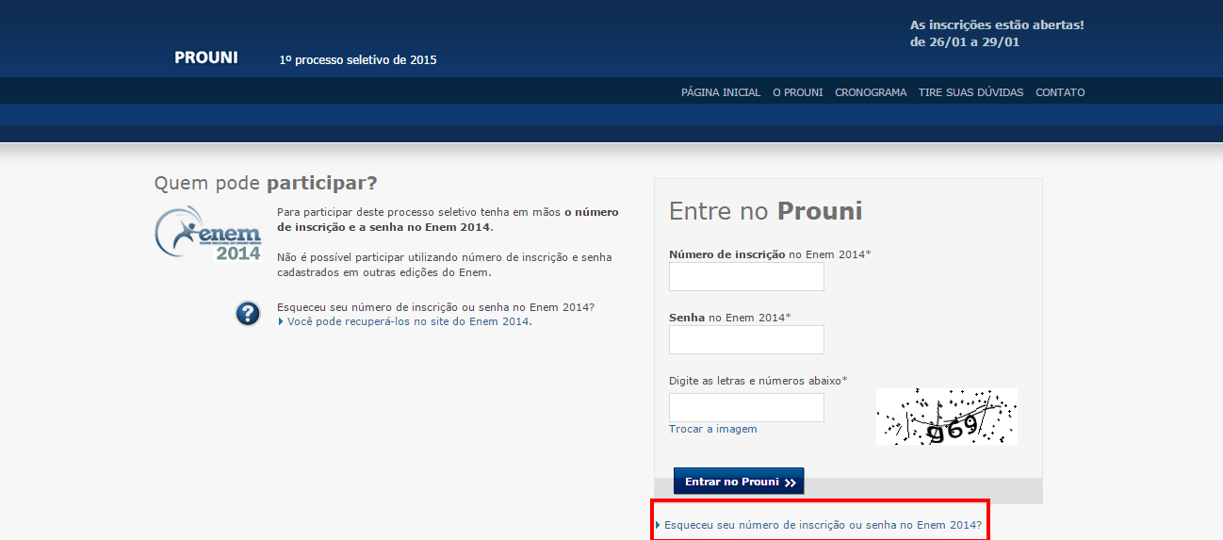
Task: Select 'As inscrições estão abertas!' notice text
Action: 997,25
